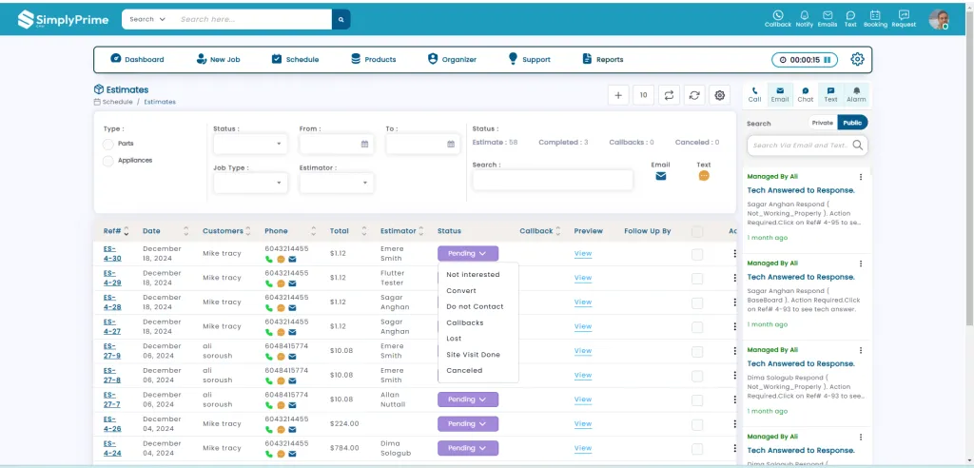
Task: Open three-dot menu on first notification card
Action: point(860,177)
